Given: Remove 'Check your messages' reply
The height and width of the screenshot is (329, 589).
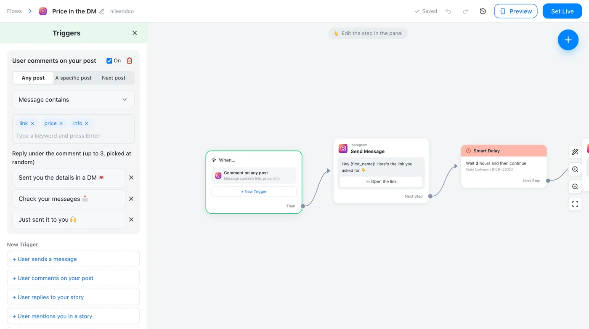Looking at the screenshot, I should pos(131,199).
